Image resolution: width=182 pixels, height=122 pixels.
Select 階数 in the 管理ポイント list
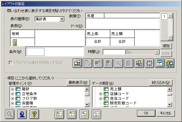click(x=26, y=89)
